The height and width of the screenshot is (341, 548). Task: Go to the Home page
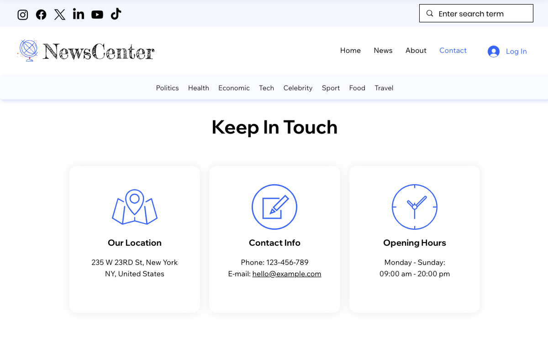[x=350, y=51]
